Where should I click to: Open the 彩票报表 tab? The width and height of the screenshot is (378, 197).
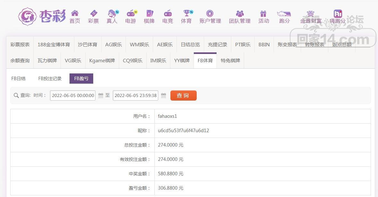(20, 45)
